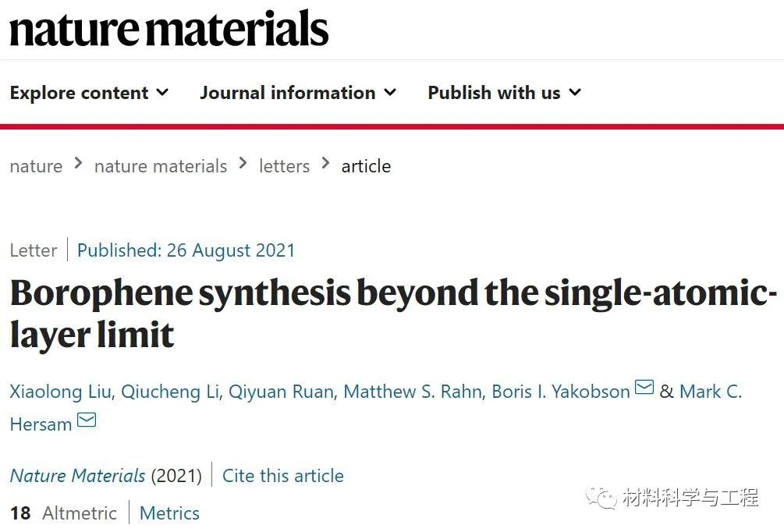The height and width of the screenshot is (532, 784).
Task: Click the 26 August 2021 publication date
Action: click(x=230, y=250)
